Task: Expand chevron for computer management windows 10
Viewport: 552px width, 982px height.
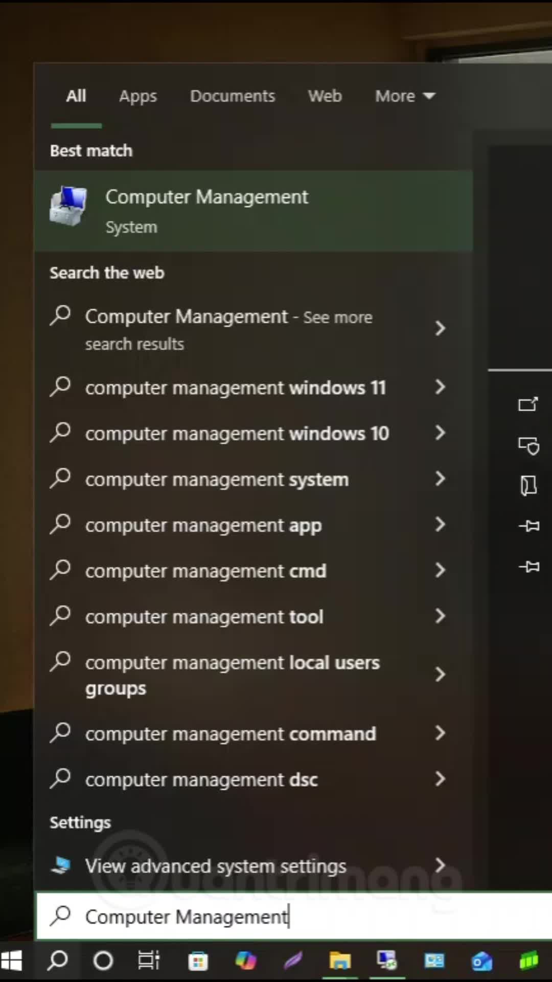Action: [440, 433]
